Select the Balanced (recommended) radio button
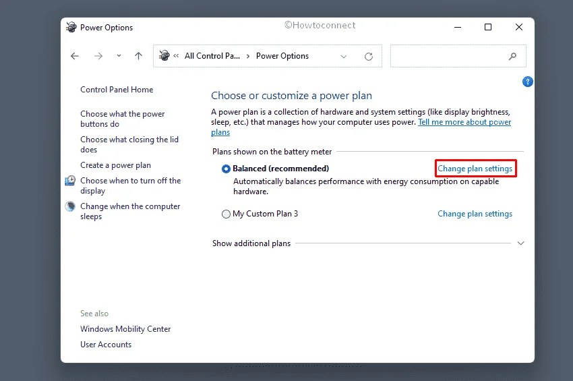 tap(226, 169)
